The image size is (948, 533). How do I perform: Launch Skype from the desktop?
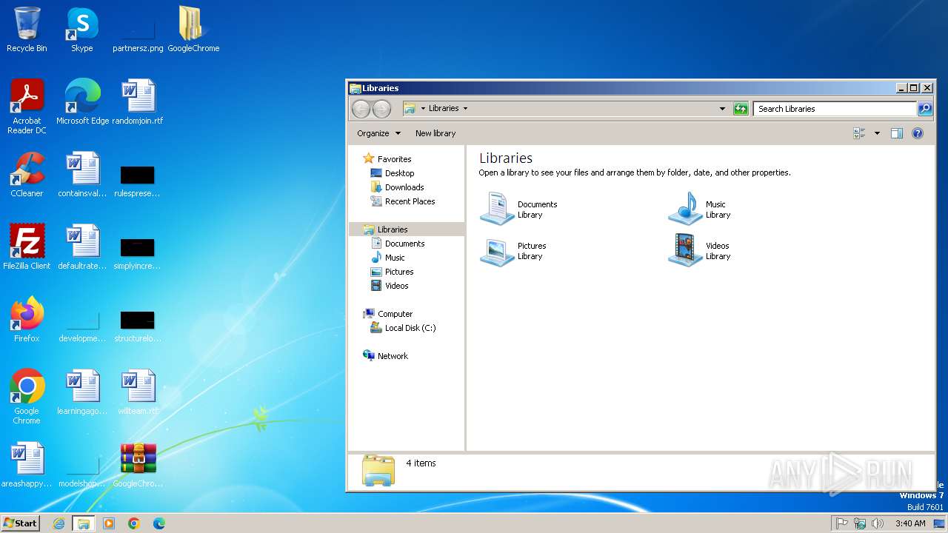[x=82, y=30]
